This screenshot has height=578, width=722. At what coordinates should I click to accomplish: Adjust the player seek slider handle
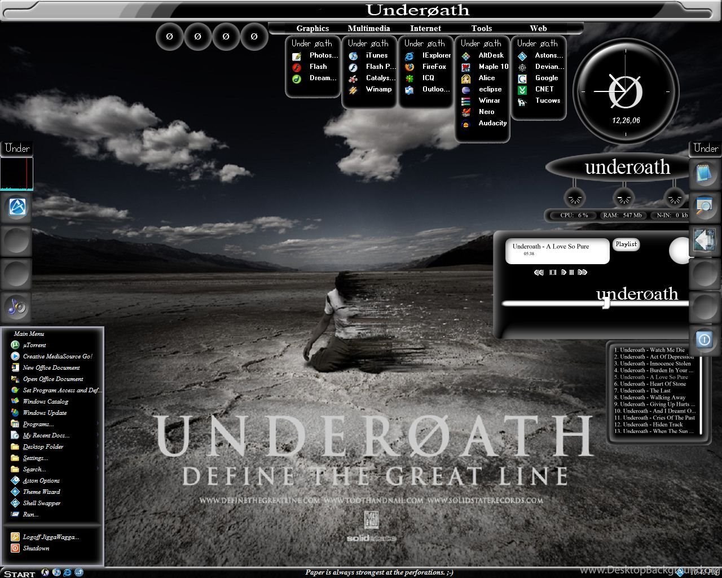click(x=606, y=303)
